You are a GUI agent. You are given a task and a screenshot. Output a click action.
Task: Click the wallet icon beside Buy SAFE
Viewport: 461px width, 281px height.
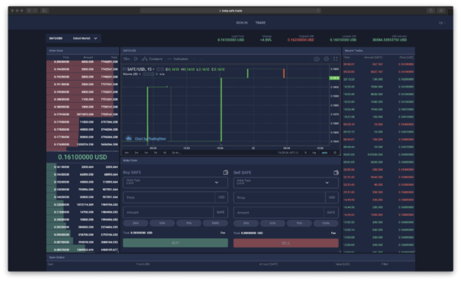(225, 173)
